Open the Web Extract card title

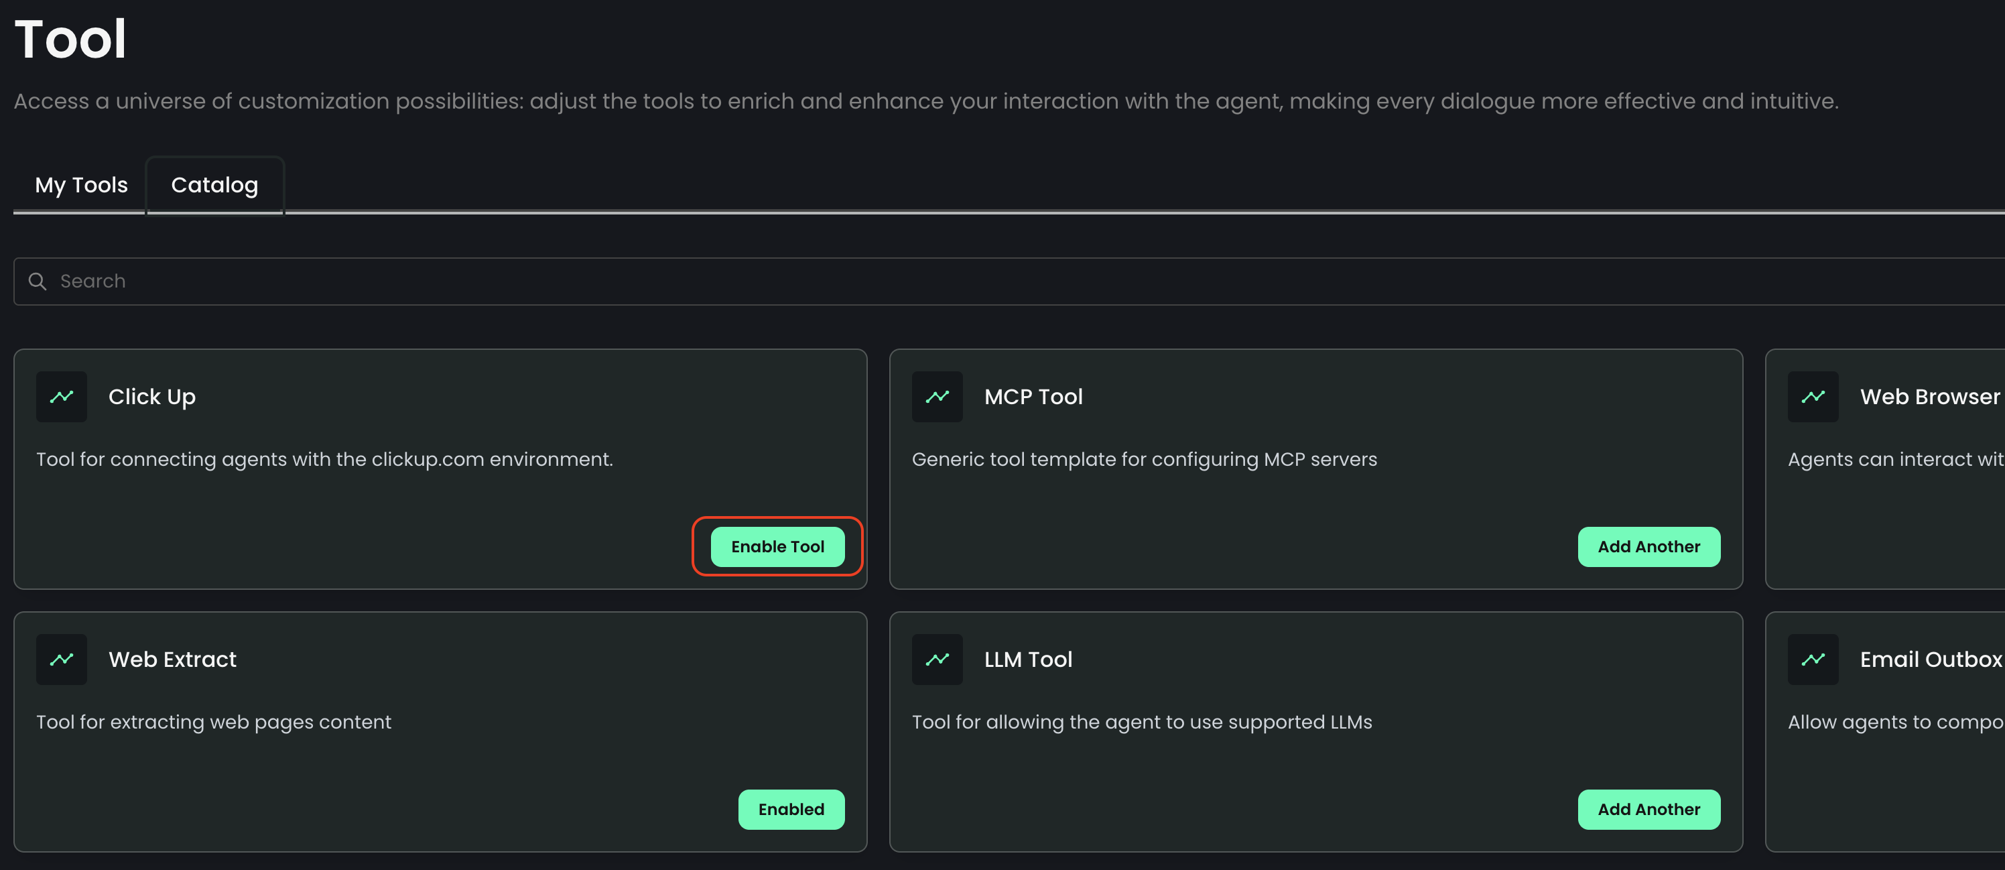point(172,659)
